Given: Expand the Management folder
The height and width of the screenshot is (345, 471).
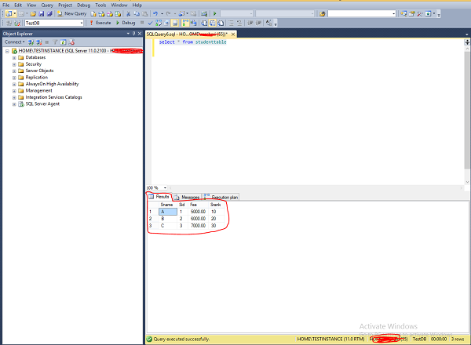Looking at the screenshot, I should click(x=14, y=91).
